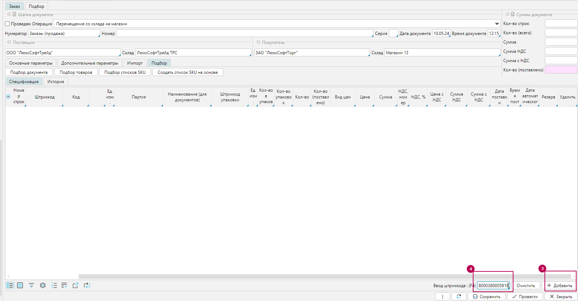Toggle the Проведен checkbox
This screenshot has height=301, width=578.
click(x=7, y=24)
